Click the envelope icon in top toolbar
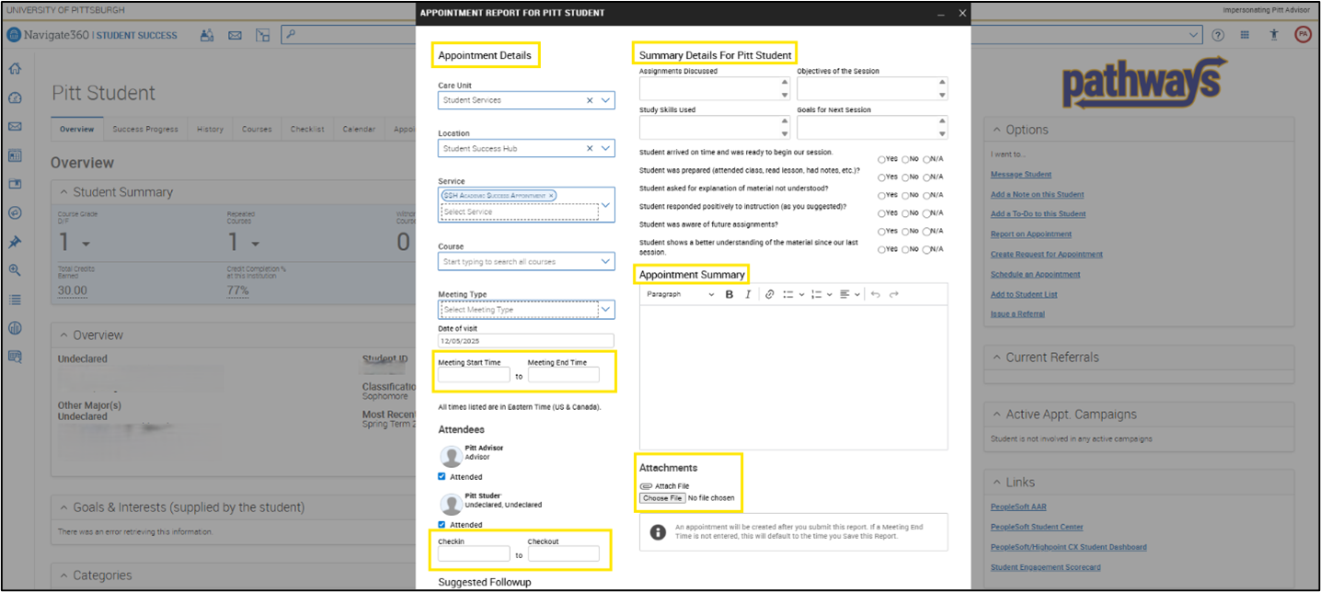The image size is (1321, 592). point(235,35)
